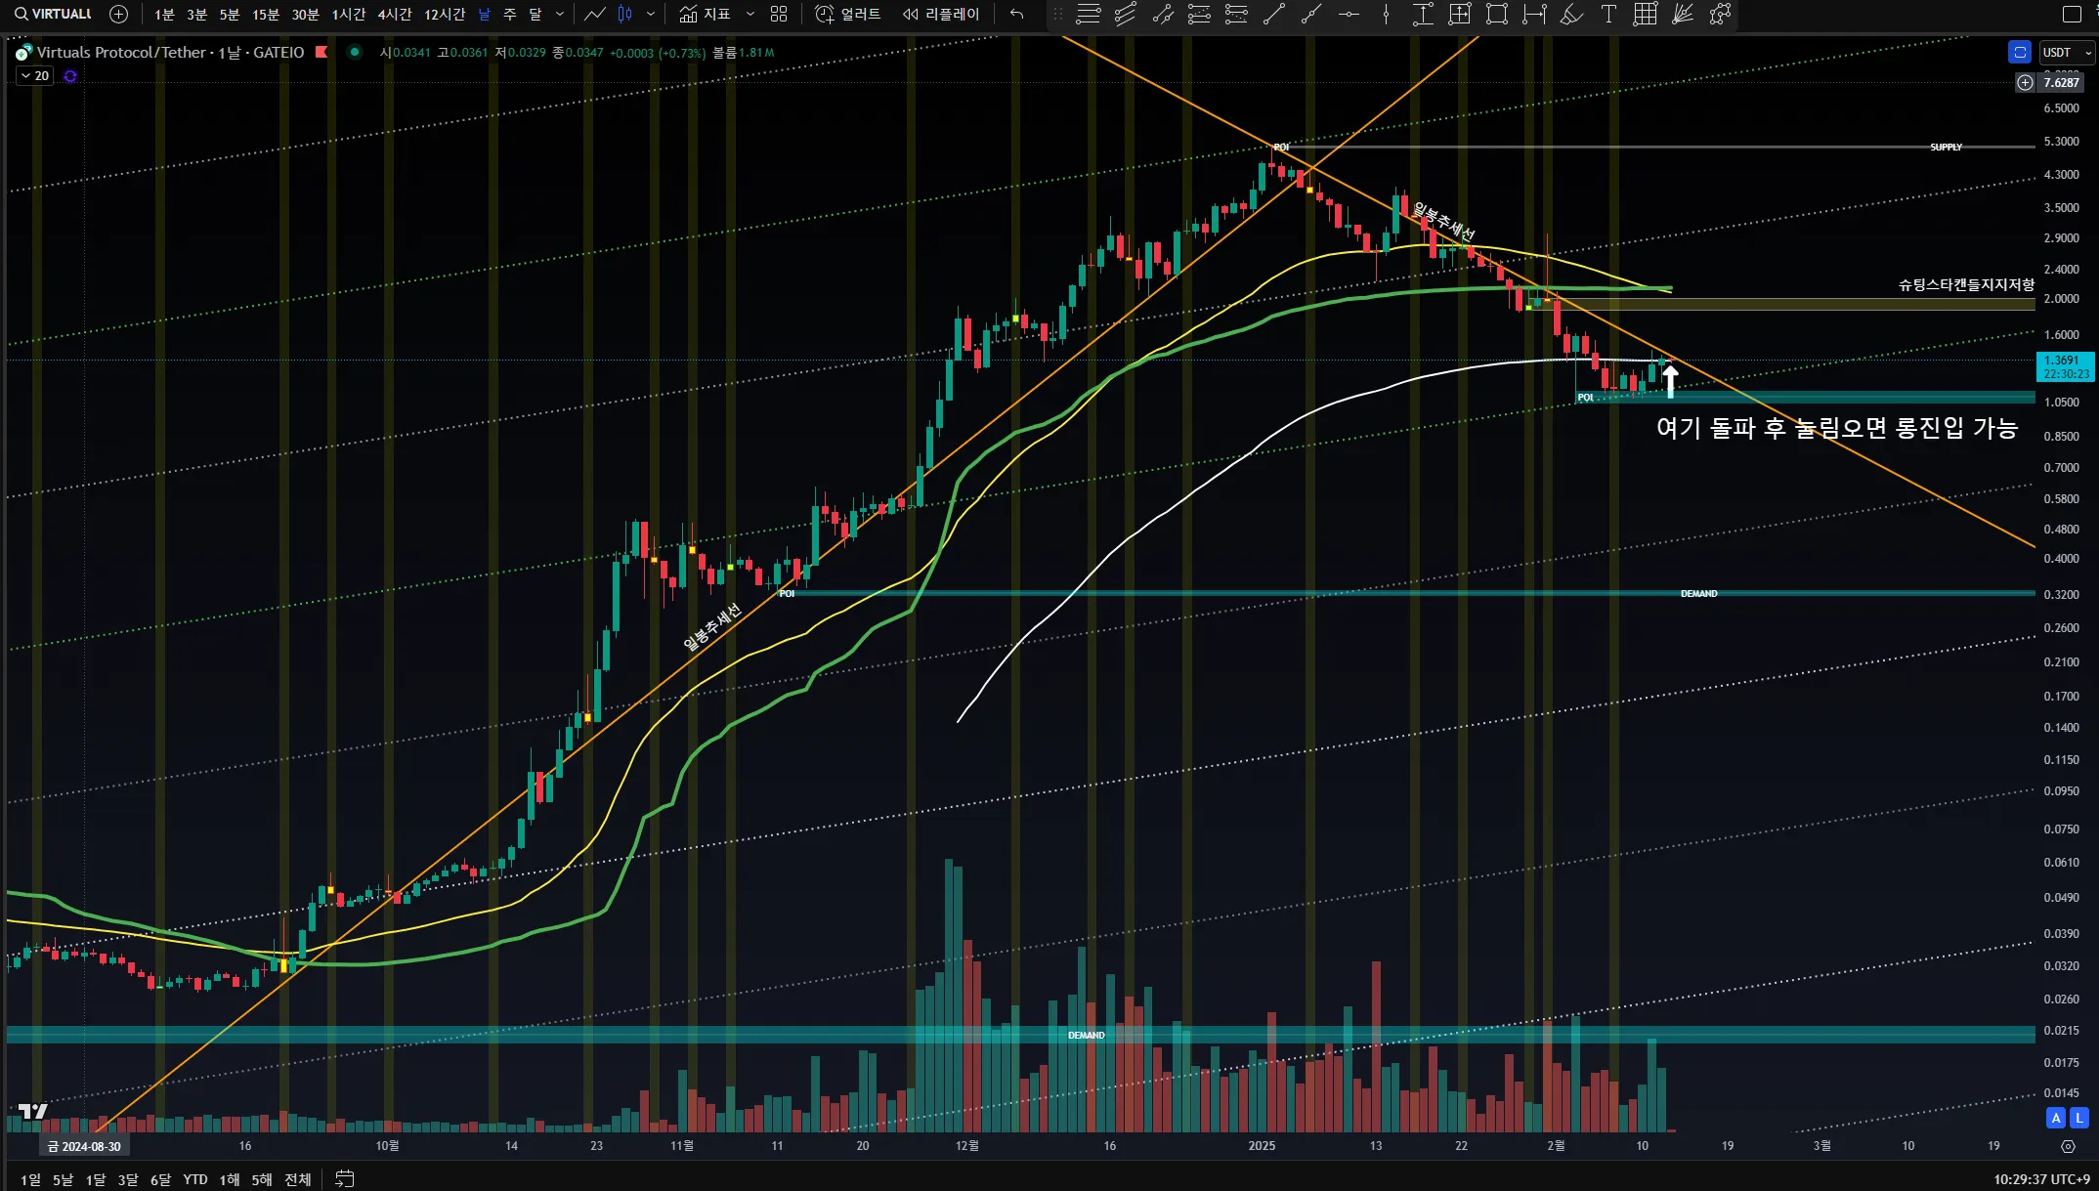Select the vertical line tool
This screenshot has height=1191, width=2099.
(1386, 14)
